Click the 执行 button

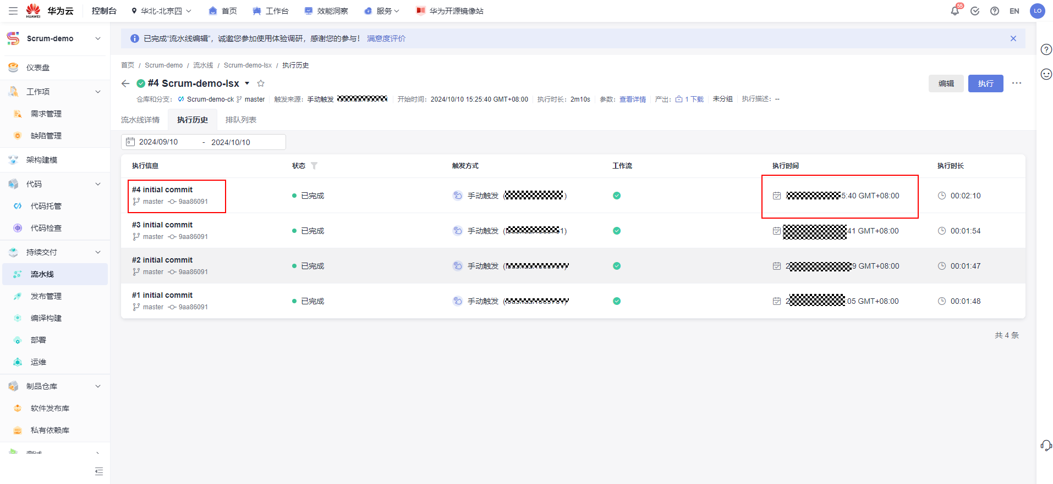pos(986,84)
